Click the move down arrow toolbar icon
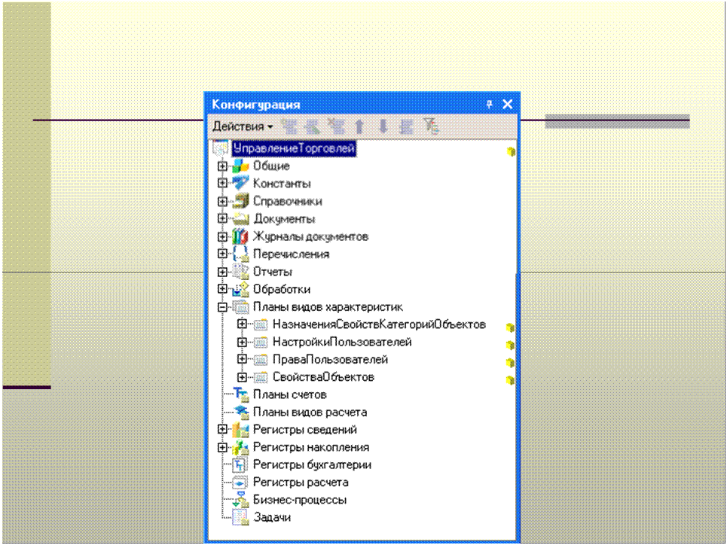 [x=383, y=126]
